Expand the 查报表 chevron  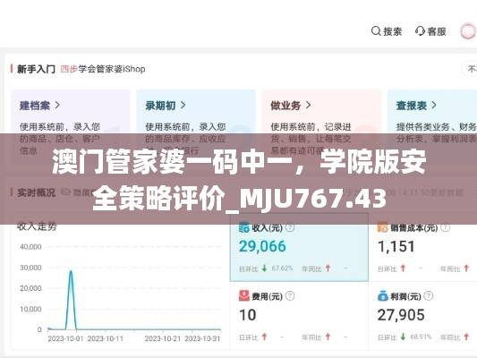(434, 106)
